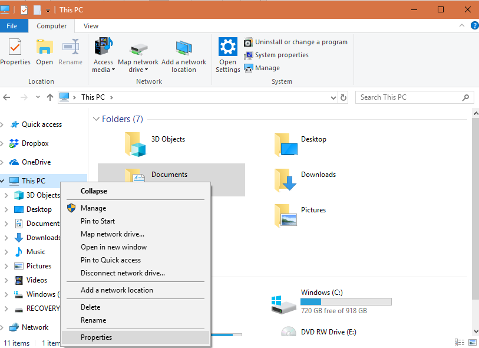Select OneDrive in the navigation pane
The width and height of the screenshot is (479, 348).
tap(36, 162)
